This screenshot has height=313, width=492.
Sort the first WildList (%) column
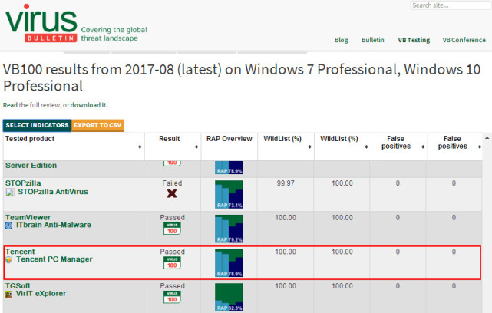pyautogui.click(x=309, y=147)
